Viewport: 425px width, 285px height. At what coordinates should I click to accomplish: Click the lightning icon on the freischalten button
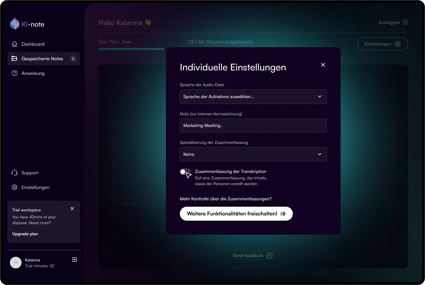(283, 214)
